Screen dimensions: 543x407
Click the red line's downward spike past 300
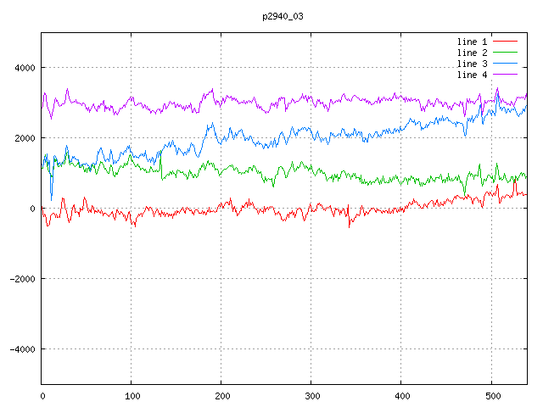[349, 226]
